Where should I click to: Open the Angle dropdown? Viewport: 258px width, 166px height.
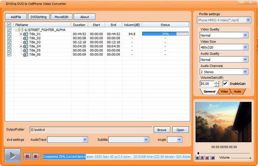pos(179,140)
